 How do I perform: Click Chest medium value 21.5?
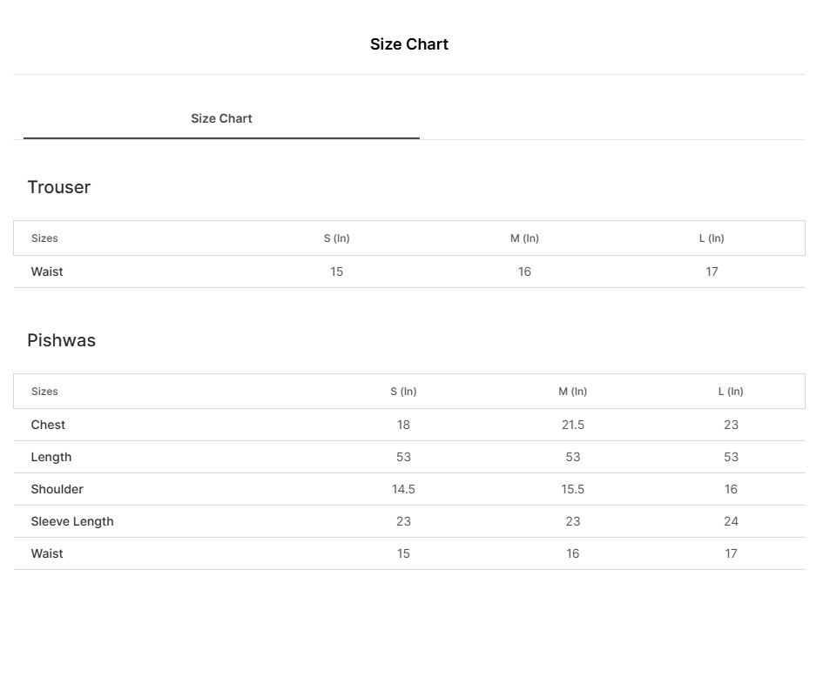pos(573,425)
